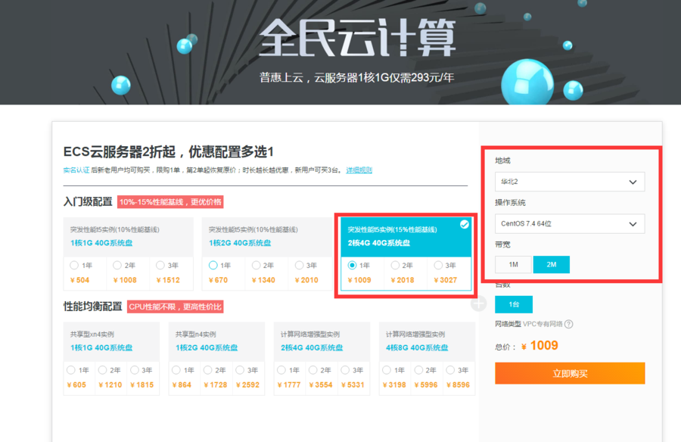Click the 4核8G 40G系统盘 card title
The height and width of the screenshot is (442, 681).
(417, 347)
